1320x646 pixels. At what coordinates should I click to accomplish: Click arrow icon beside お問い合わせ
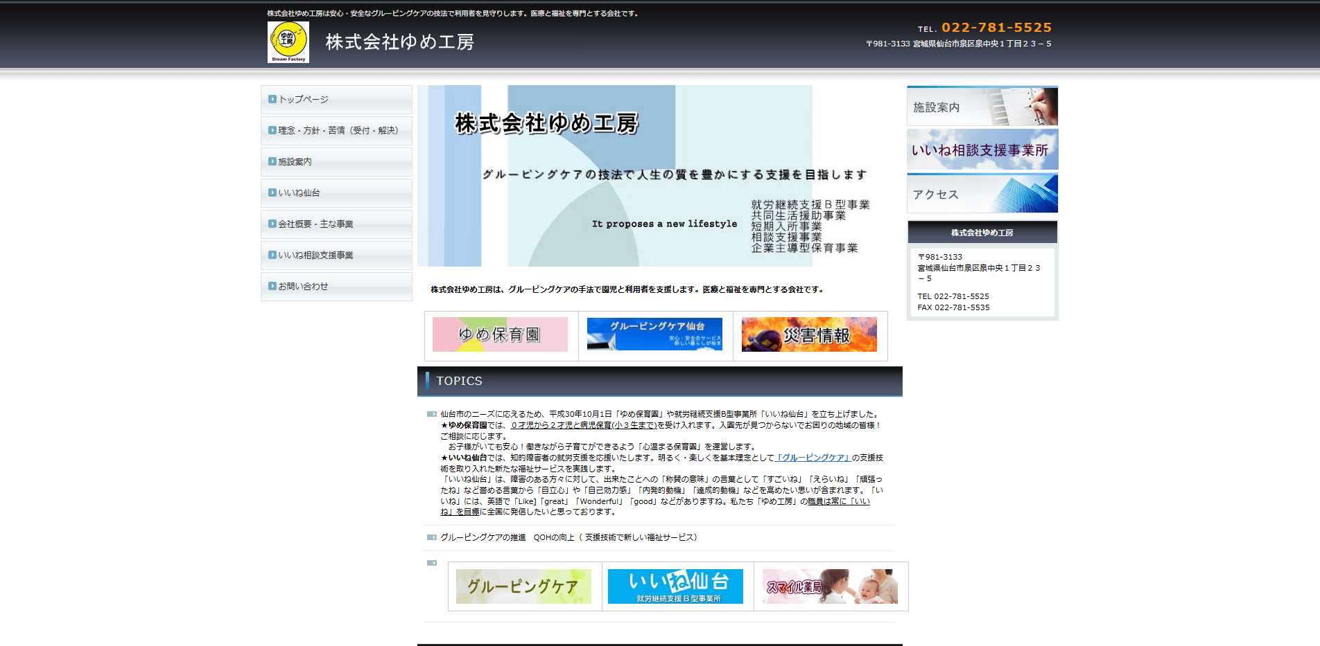point(272,286)
